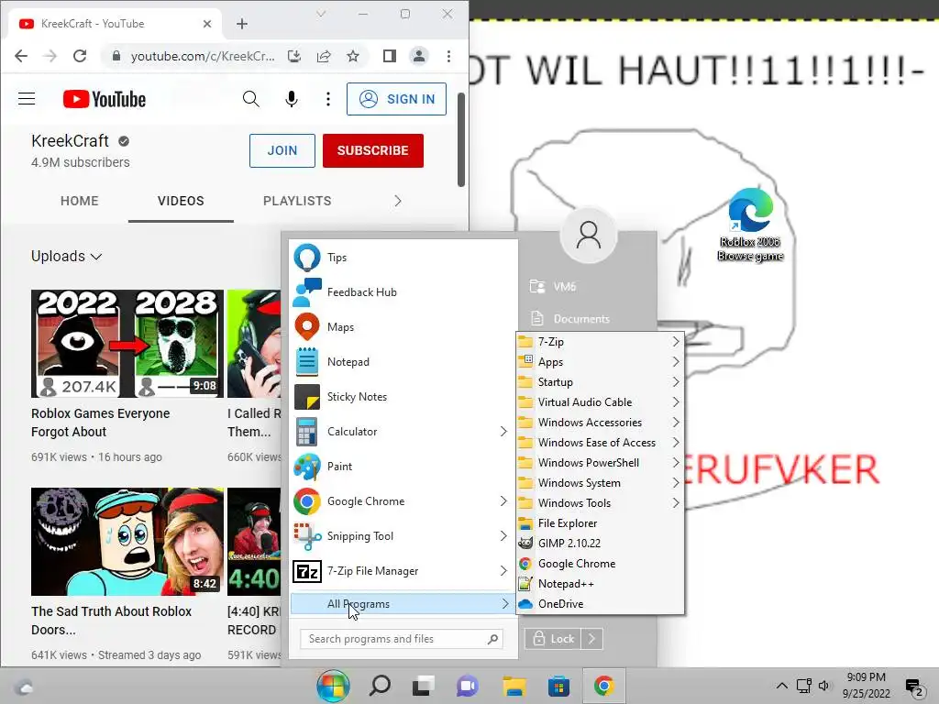This screenshot has width=939, height=704.
Task: Expand Snipping Tool jump list arrow
Action: pos(503,535)
